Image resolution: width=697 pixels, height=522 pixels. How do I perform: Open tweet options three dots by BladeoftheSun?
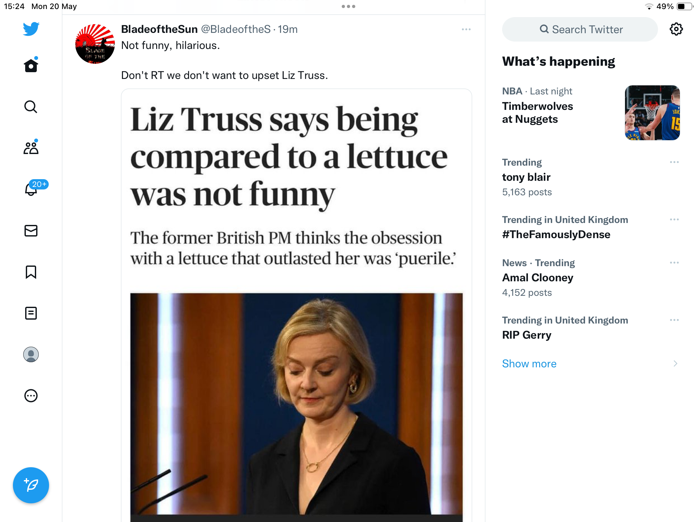[x=466, y=29]
